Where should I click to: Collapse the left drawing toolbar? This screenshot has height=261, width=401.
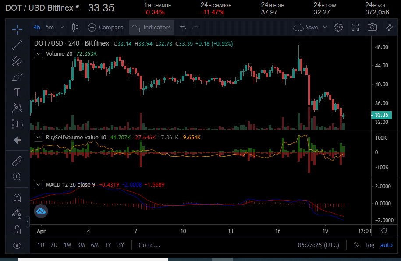(x=28, y=222)
